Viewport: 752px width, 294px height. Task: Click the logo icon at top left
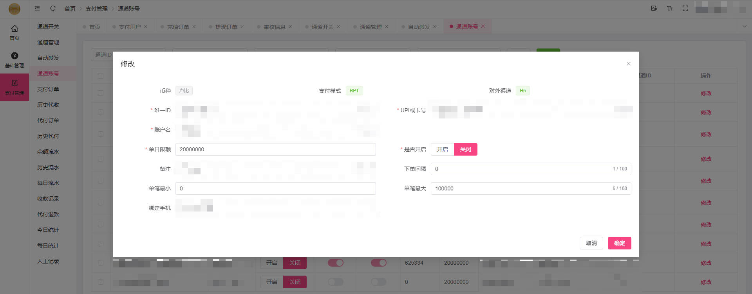coord(14,9)
